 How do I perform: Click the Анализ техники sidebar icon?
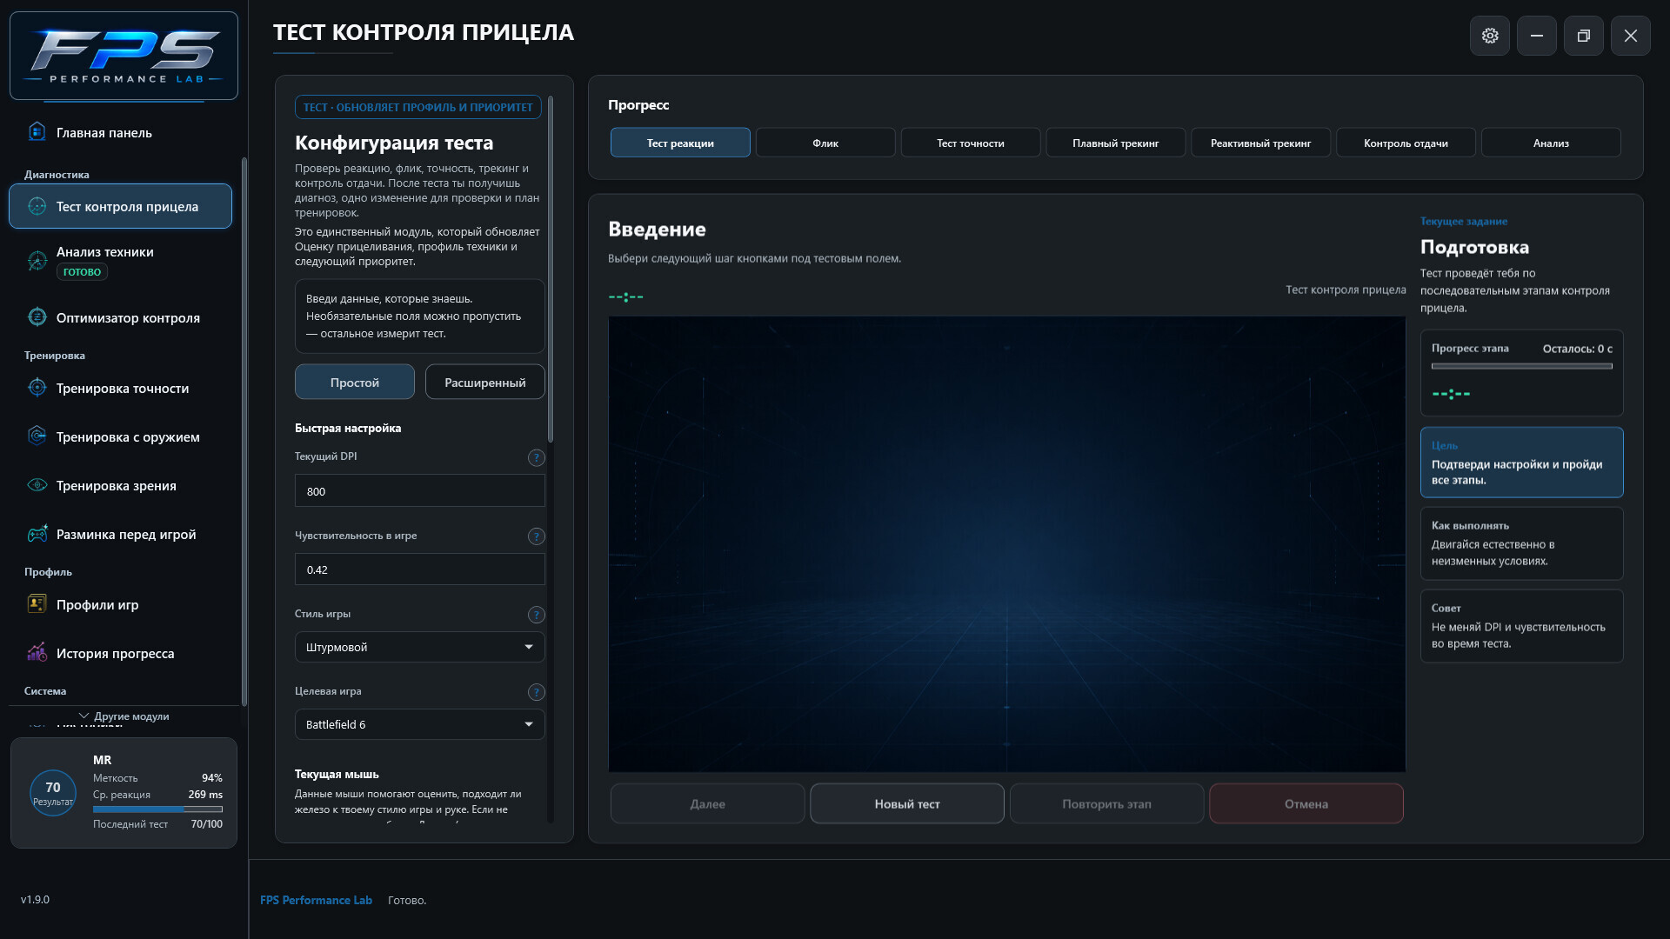37,260
